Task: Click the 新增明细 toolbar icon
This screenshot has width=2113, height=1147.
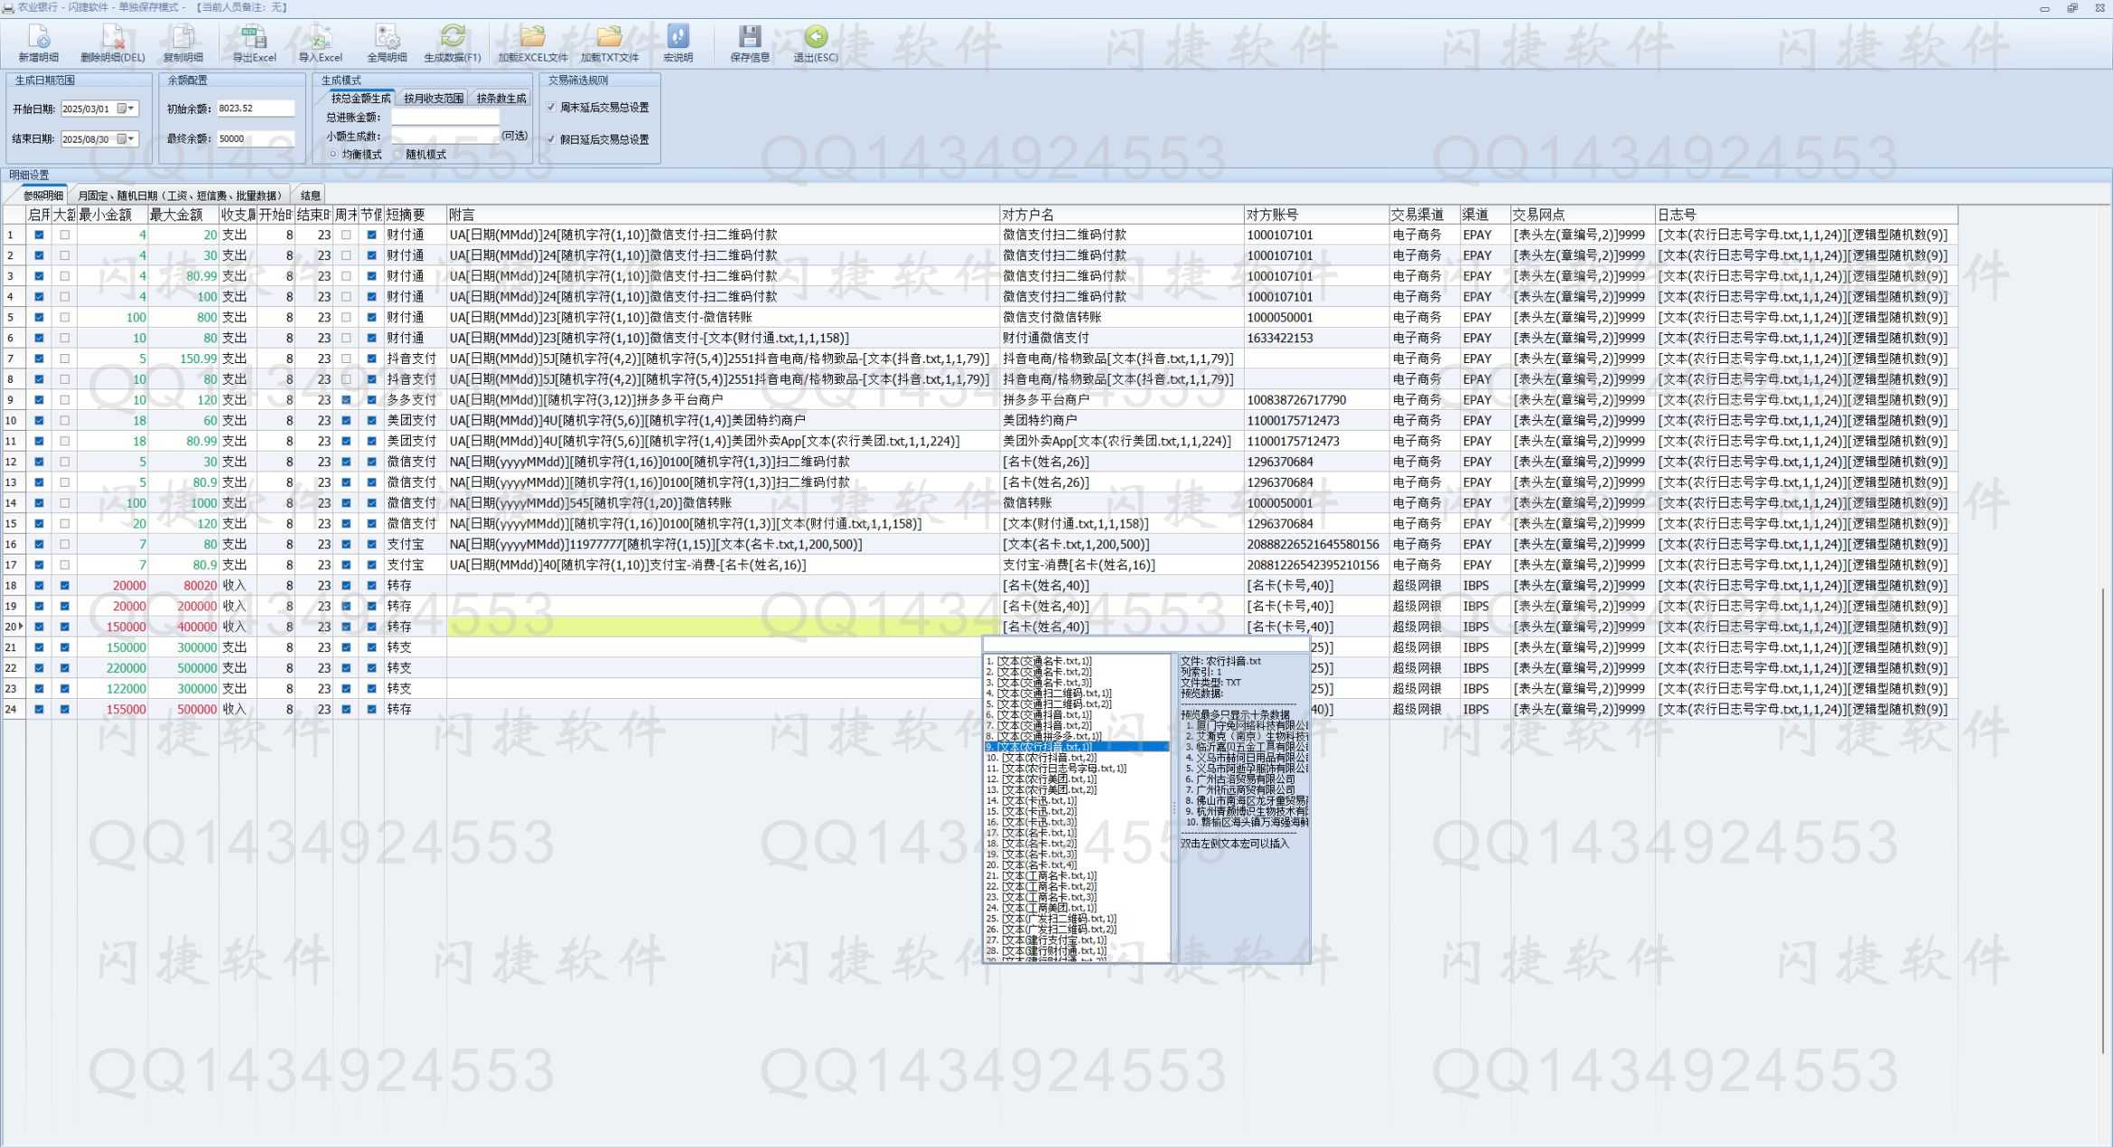Action: pos(39,37)
